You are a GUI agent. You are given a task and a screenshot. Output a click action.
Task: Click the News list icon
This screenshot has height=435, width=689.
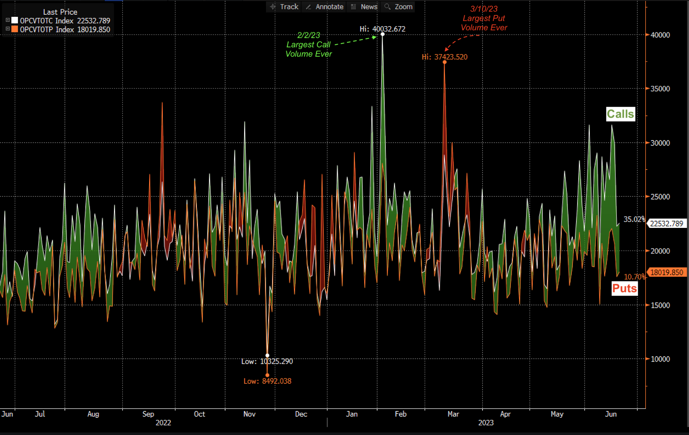click(353, 7)
